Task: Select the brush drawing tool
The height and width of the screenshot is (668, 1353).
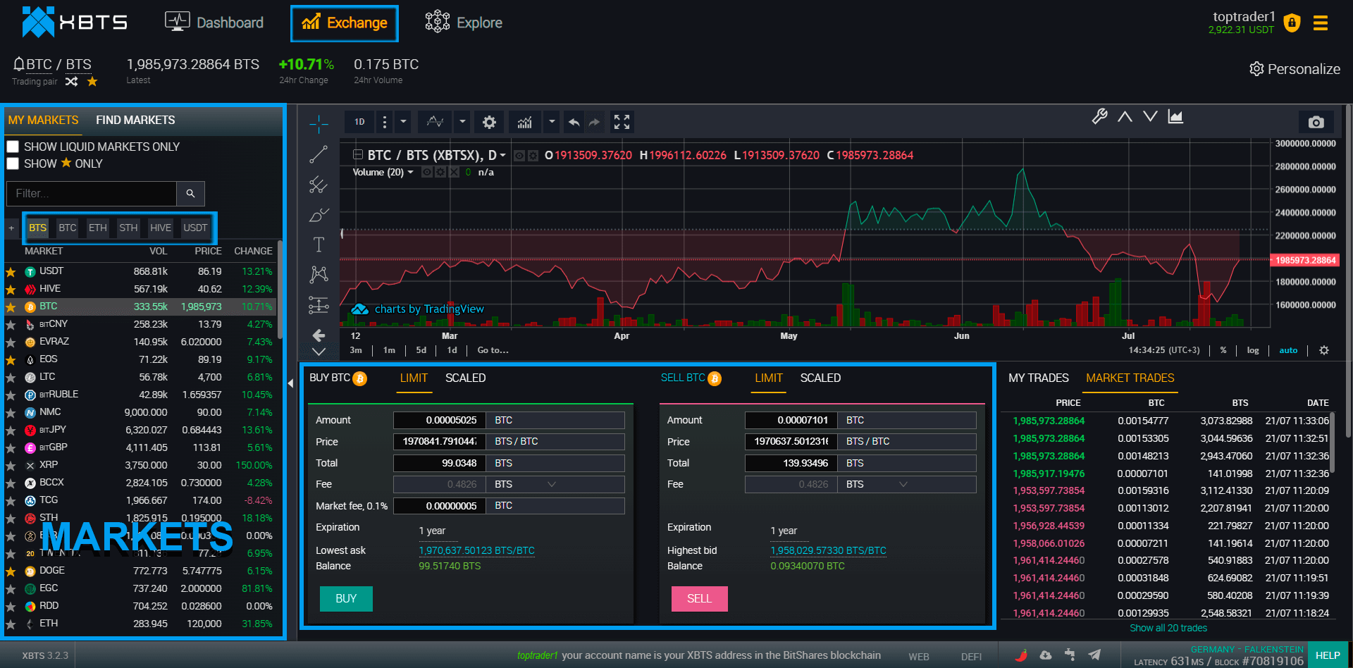Action: point(319,215)
